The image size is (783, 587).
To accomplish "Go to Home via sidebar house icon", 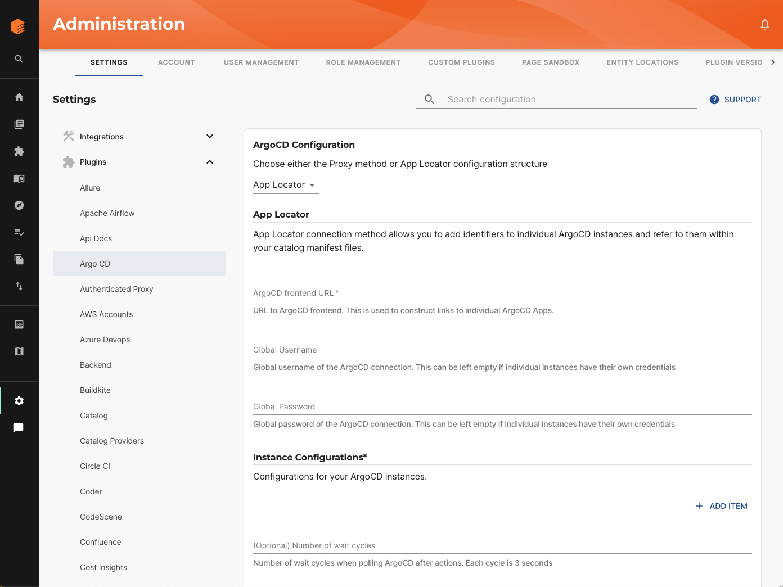I will point(19,97).
